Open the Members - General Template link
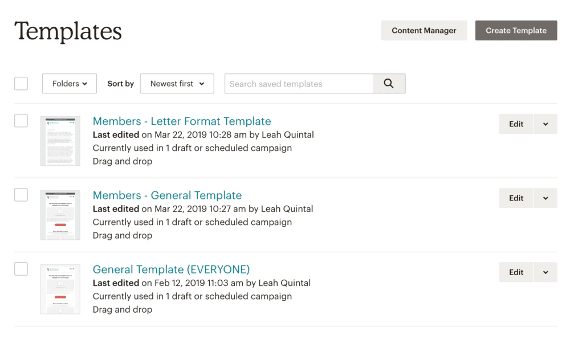The height and width of the screenshot is (364, 570). (x=167, y=195)
